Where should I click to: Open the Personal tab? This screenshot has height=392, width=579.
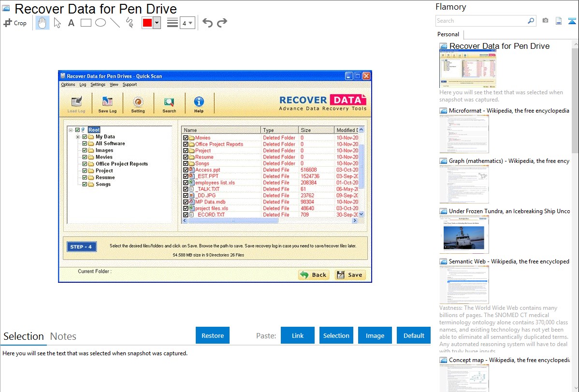(x=449, y=34)
